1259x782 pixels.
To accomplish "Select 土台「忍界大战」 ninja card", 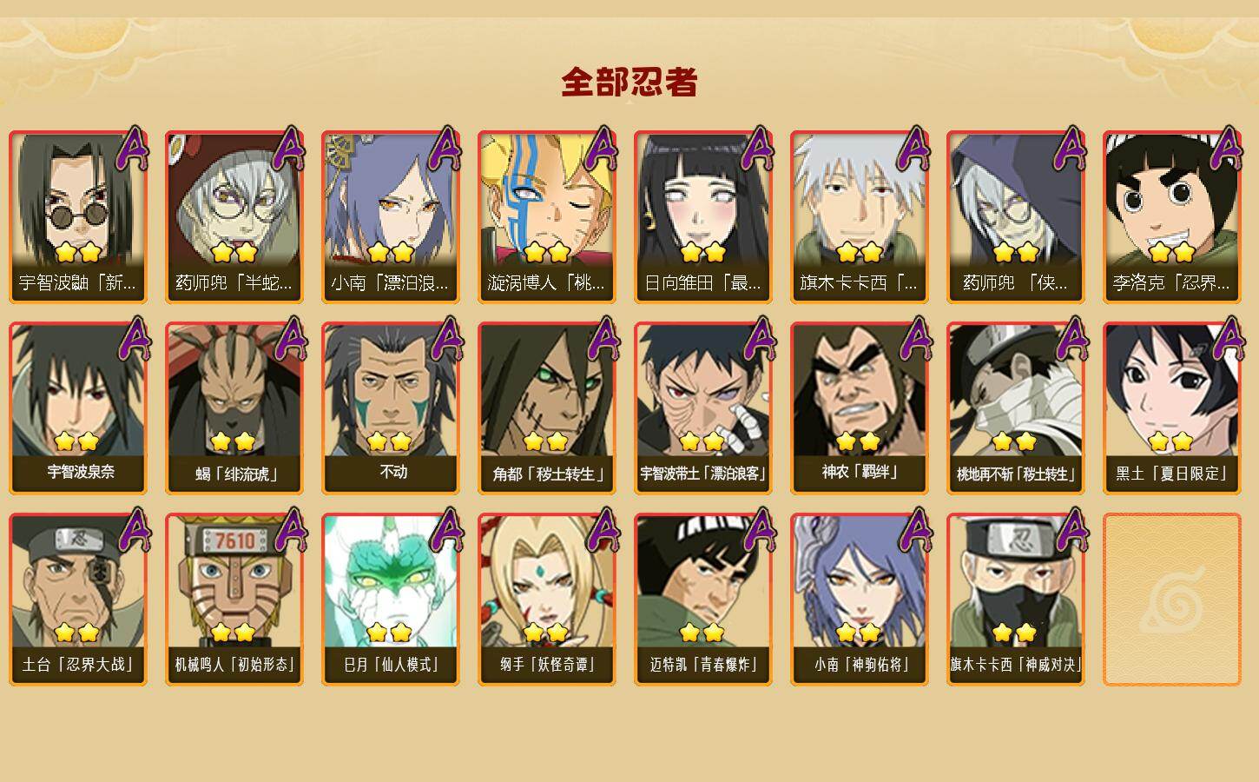I will point(78,599).
